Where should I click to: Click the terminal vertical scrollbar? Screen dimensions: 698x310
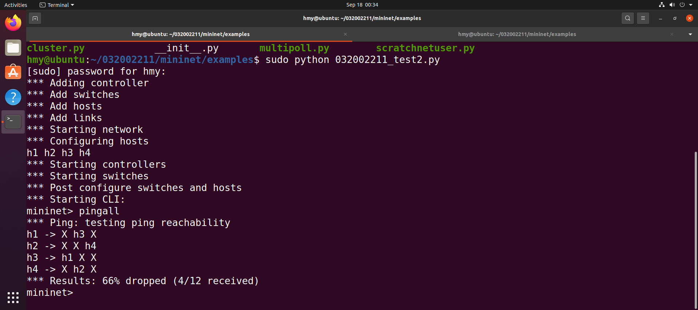coord(695,229)
